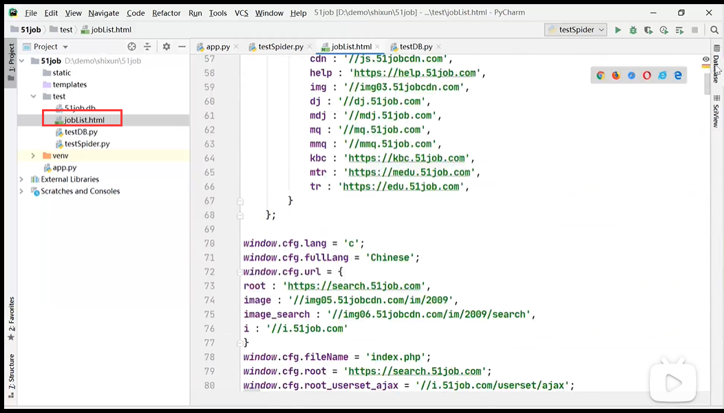
Task: Click test breadcrumb in navigation bar
Action: click(x=61, y=30)
